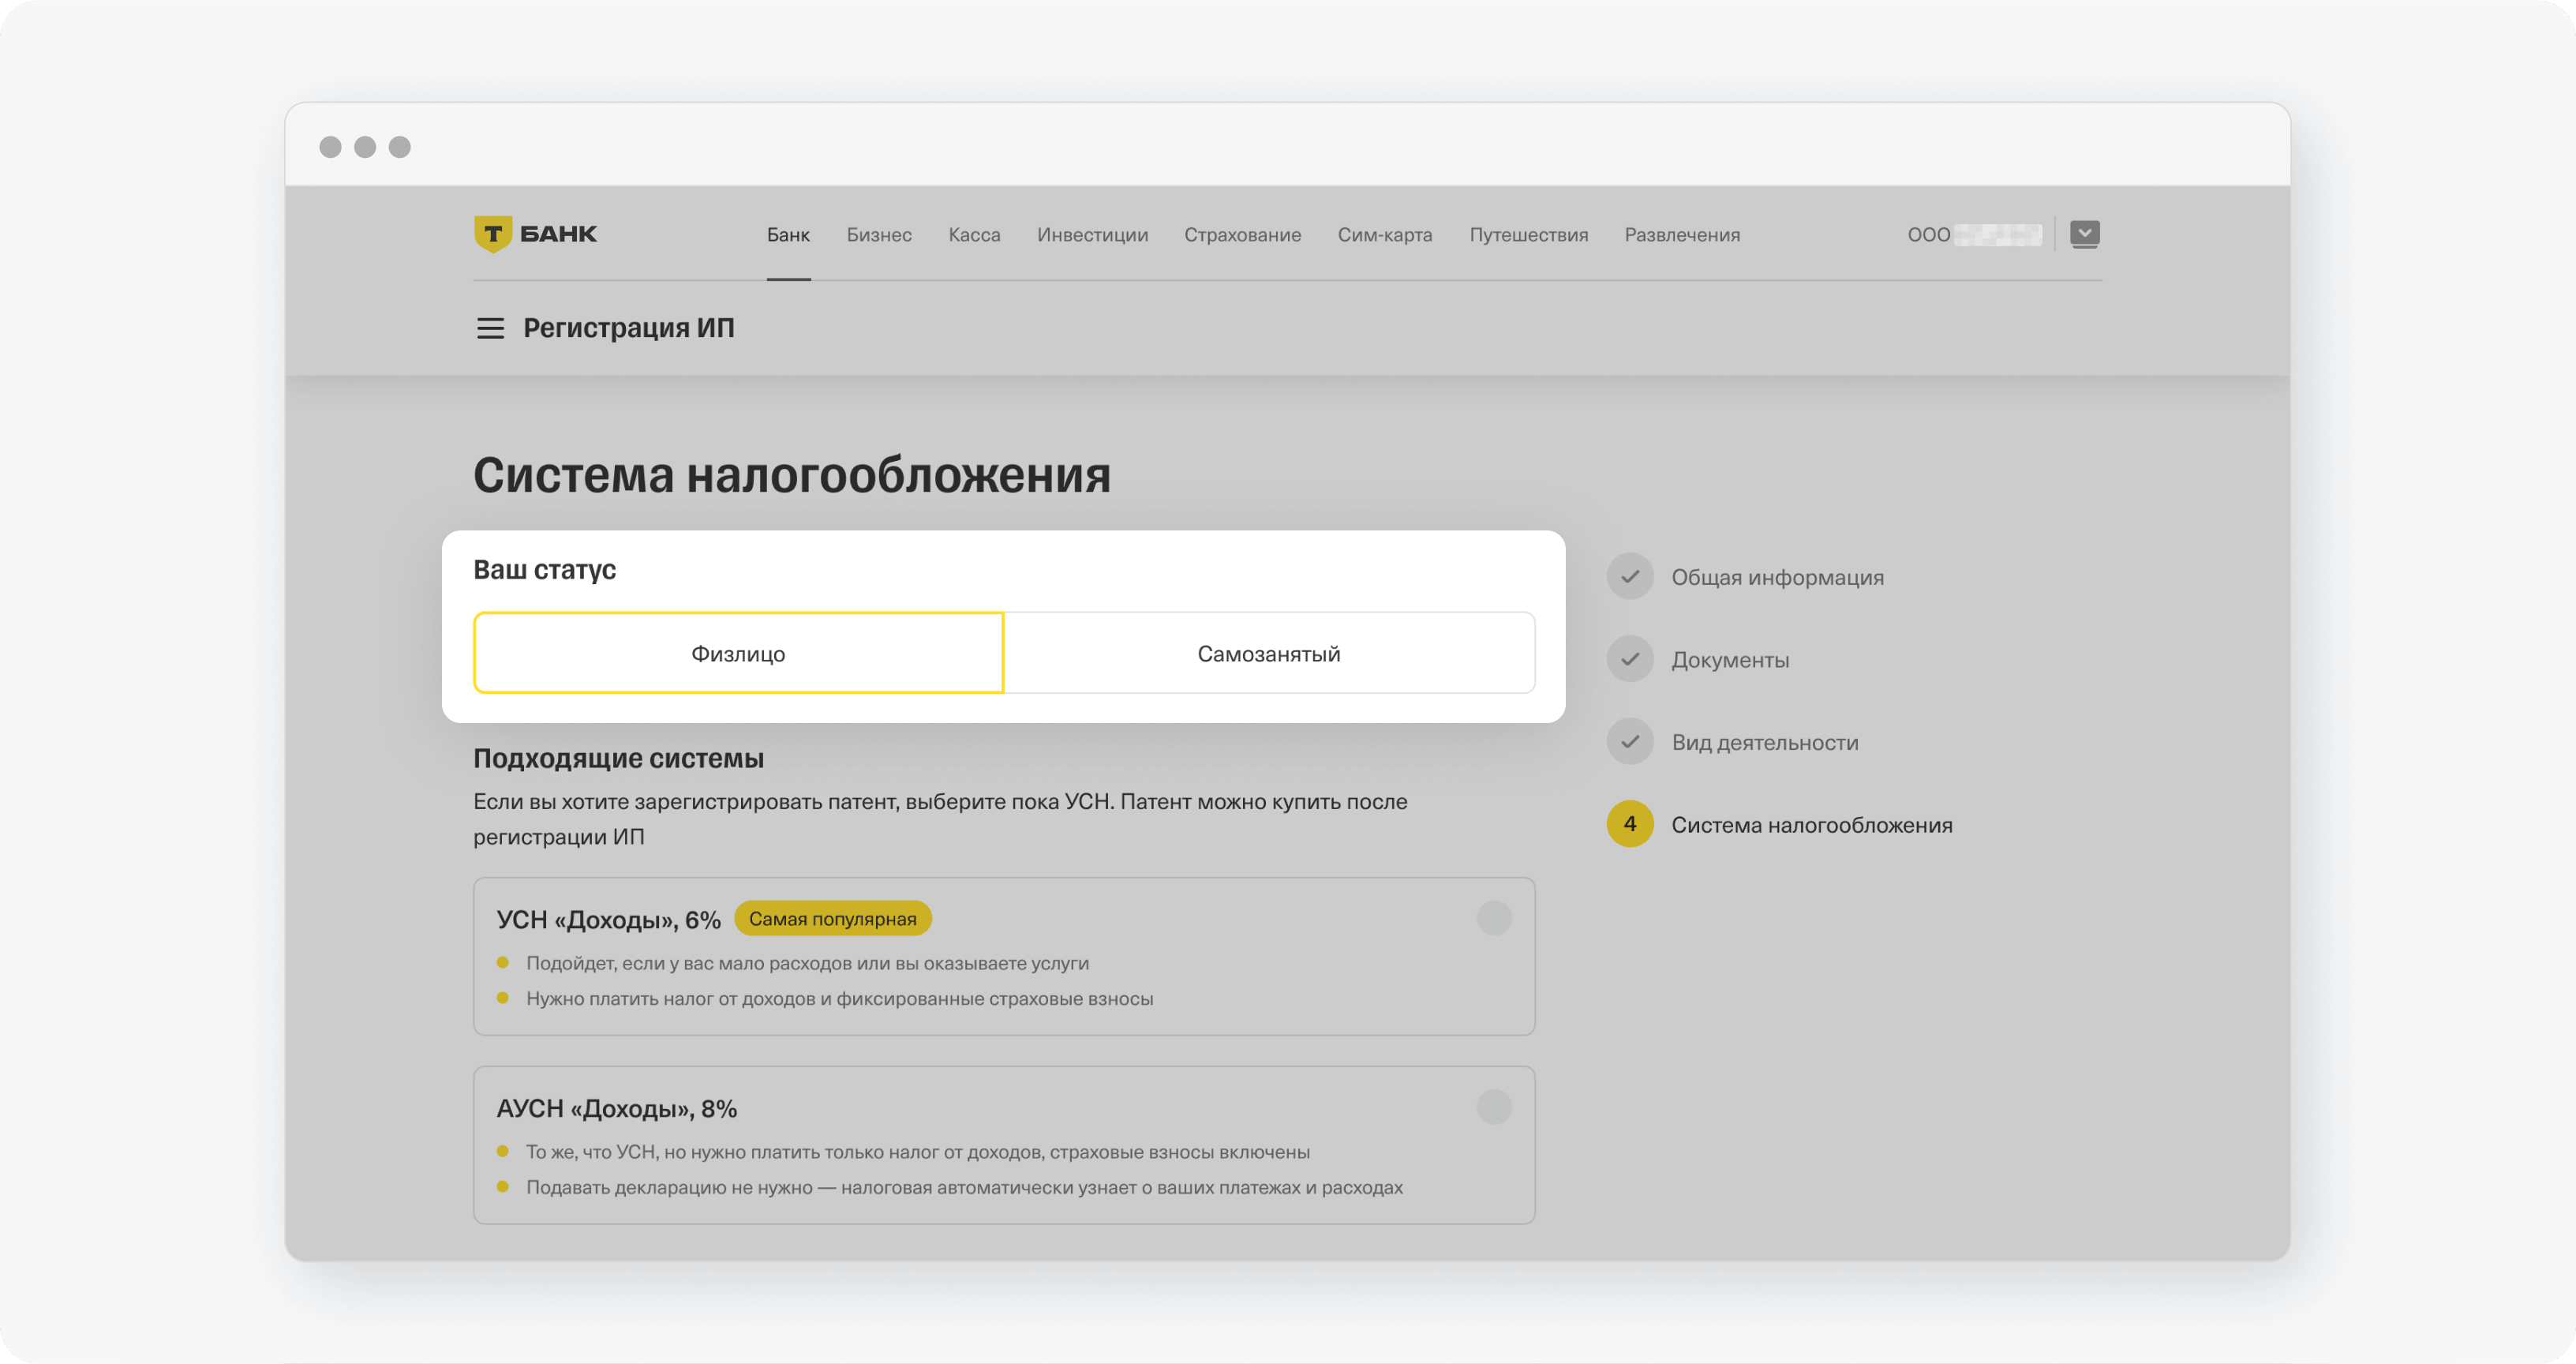Expand the account dropdown next to ООО
Screen dimensions: 2576x1364
pyautogui.click(x=2084, y=234)
